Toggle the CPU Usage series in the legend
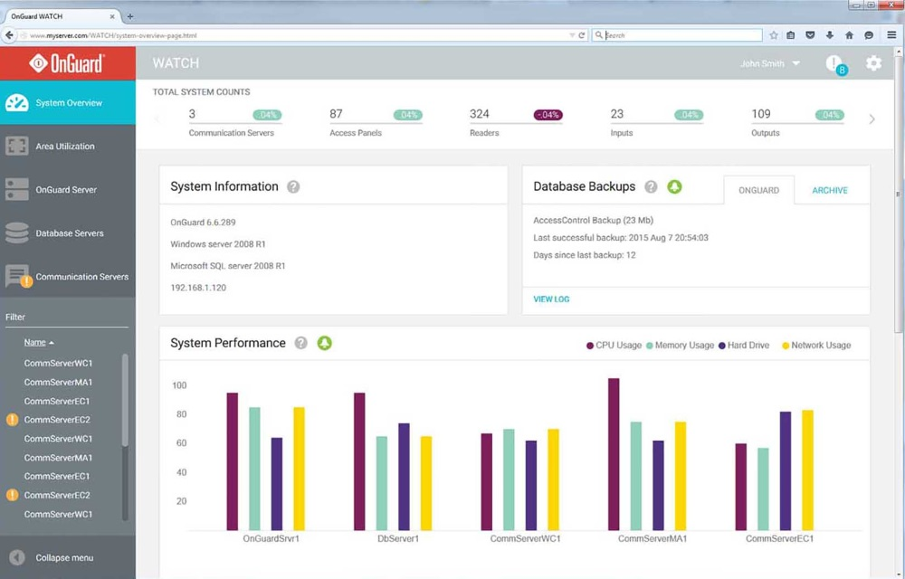The image size is (905, 579). pyautogui.click(x=615, y=346)
